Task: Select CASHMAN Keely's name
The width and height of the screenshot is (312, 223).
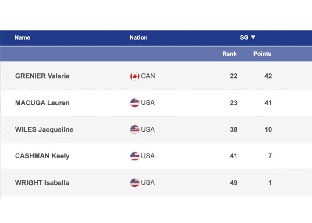Action: [42, 156]
